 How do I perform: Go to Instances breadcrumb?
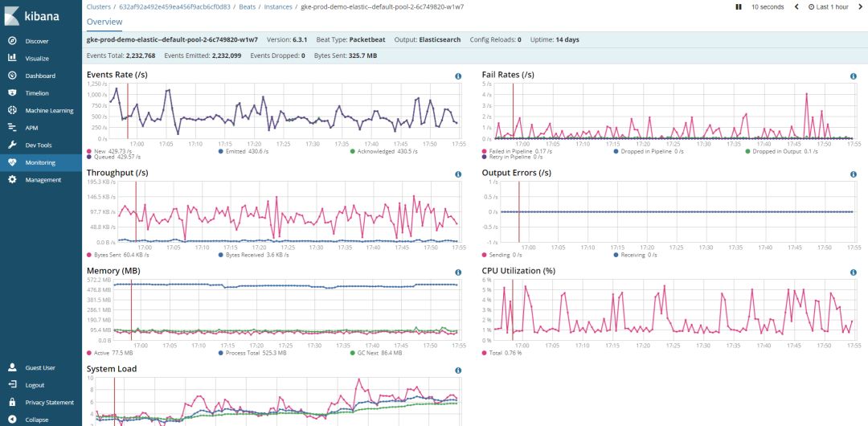click(278, 7)
